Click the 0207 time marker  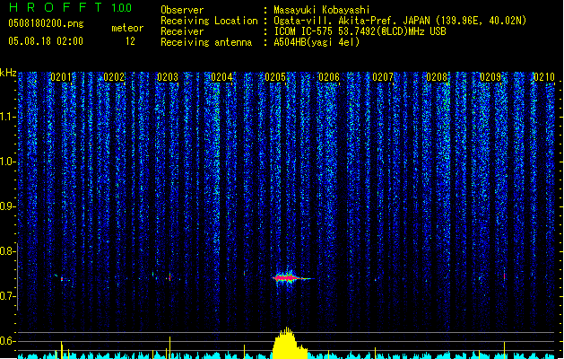click(383, 76)
